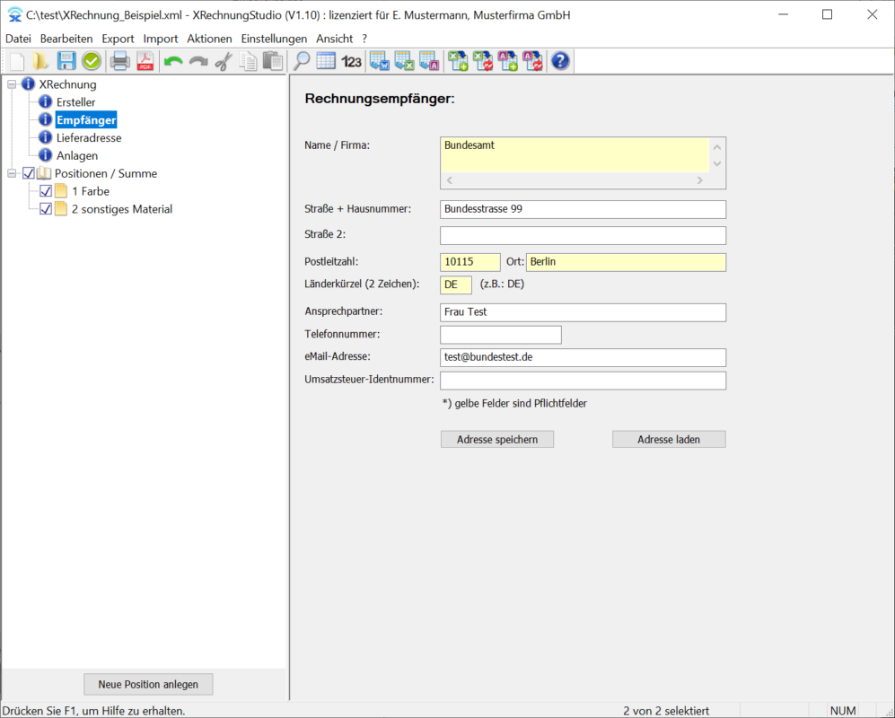
Task: Click the Name / Firma vertical scroll down arrow
Action: 717,164
